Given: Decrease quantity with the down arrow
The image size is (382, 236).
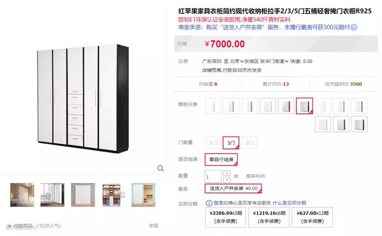Looking at the screenshot, I should (x=227, y=179).
